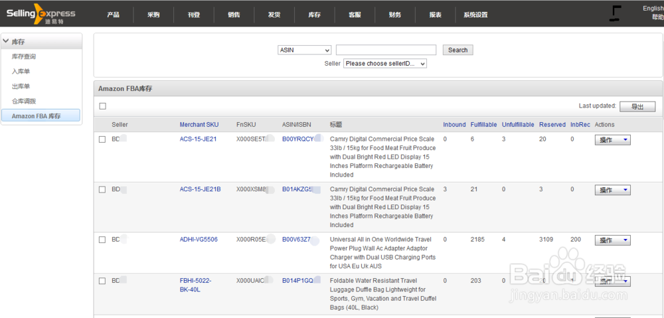This screenshot has width=664, height=318.
Task: Check the ACS-15-JE21B row checkbox
Action: point(102,190)
